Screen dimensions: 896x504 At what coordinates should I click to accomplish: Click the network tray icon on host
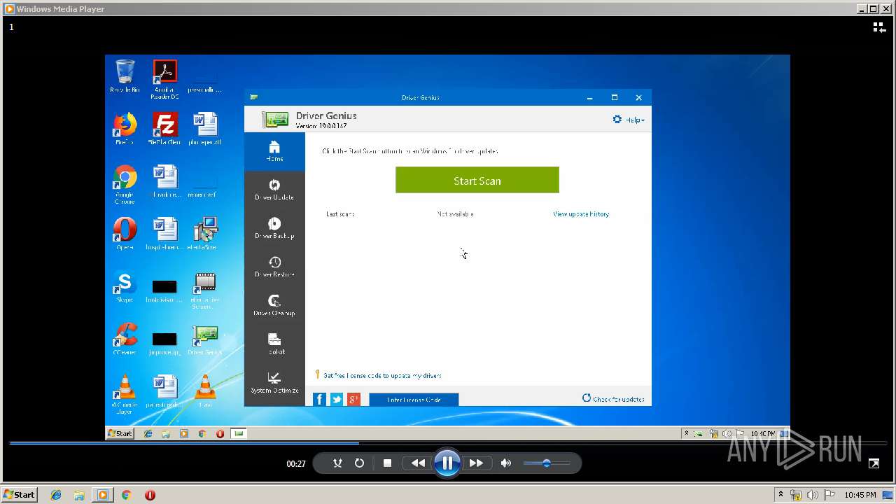coord(796,495)
